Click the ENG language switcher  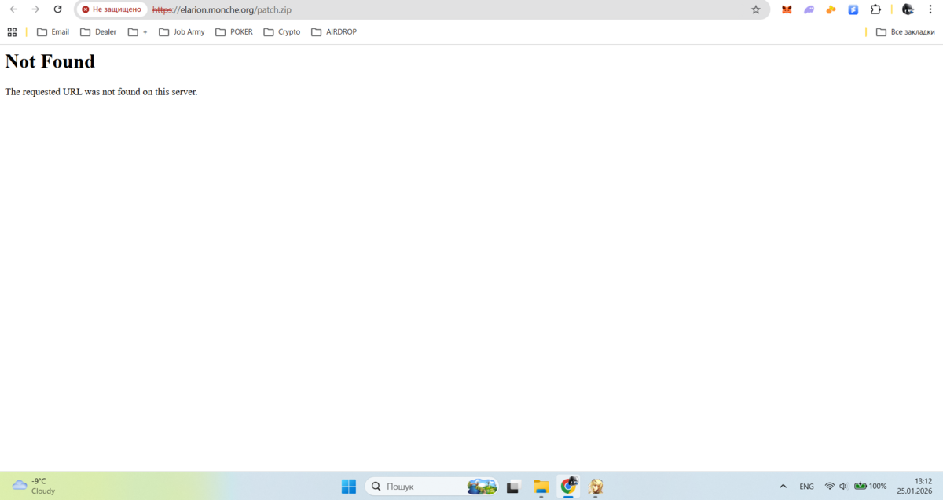(x=806, y=487)
